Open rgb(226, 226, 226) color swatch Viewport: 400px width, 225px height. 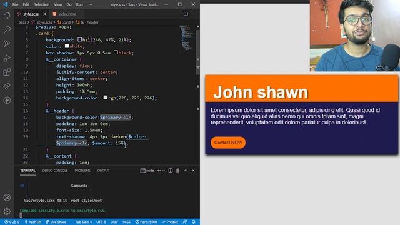click(x=106, y=97)
